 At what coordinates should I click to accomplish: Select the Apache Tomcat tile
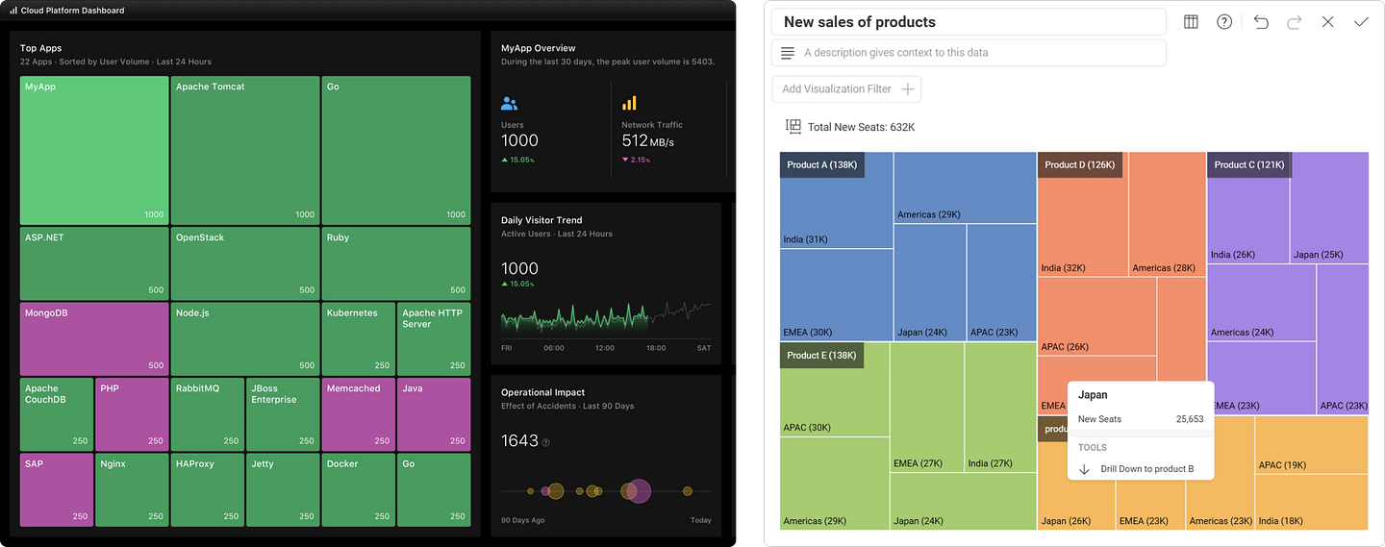(245, 150)
